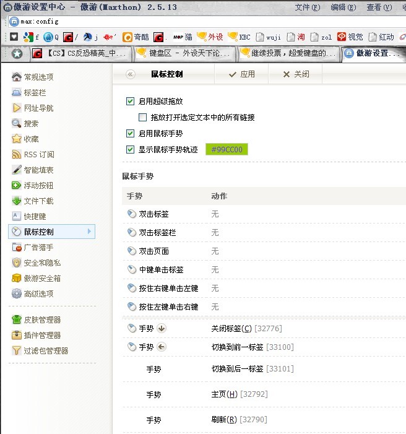This screenshot has width=406, height=434.
Task: Uncheck 显示鼠标手势轨迹 checkbox
Action: (130, 149)
